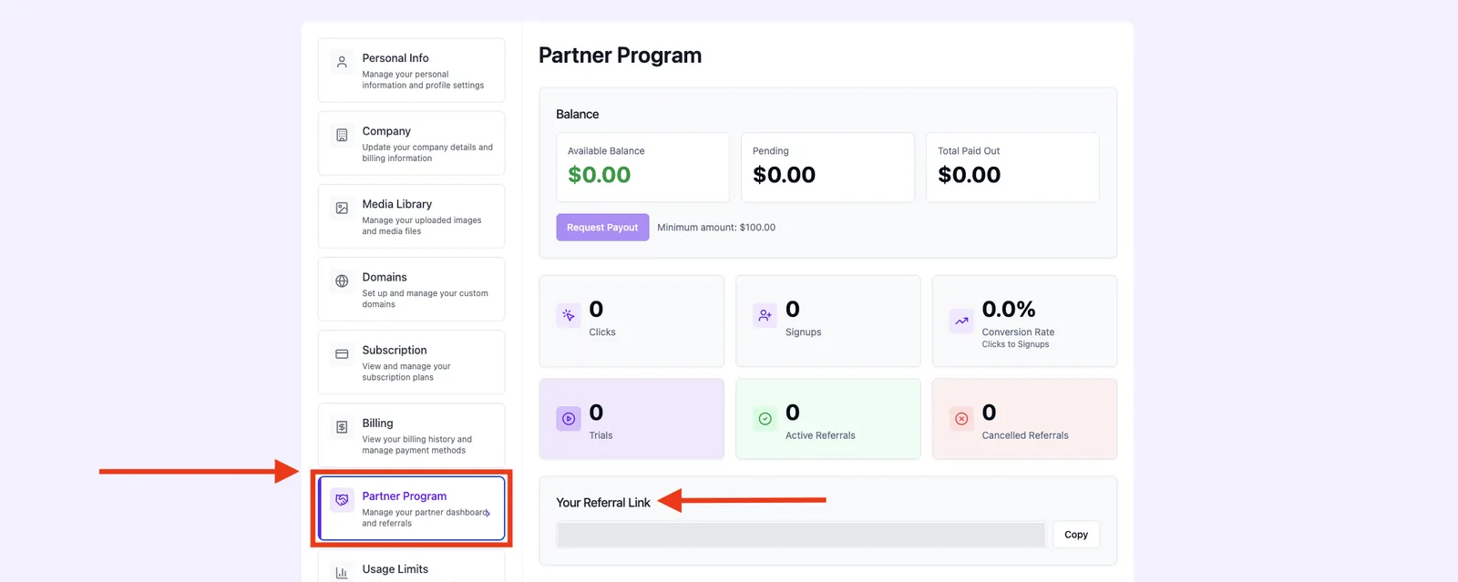
Task: Click the "0.0%" conversion value
Action: 1009,310
